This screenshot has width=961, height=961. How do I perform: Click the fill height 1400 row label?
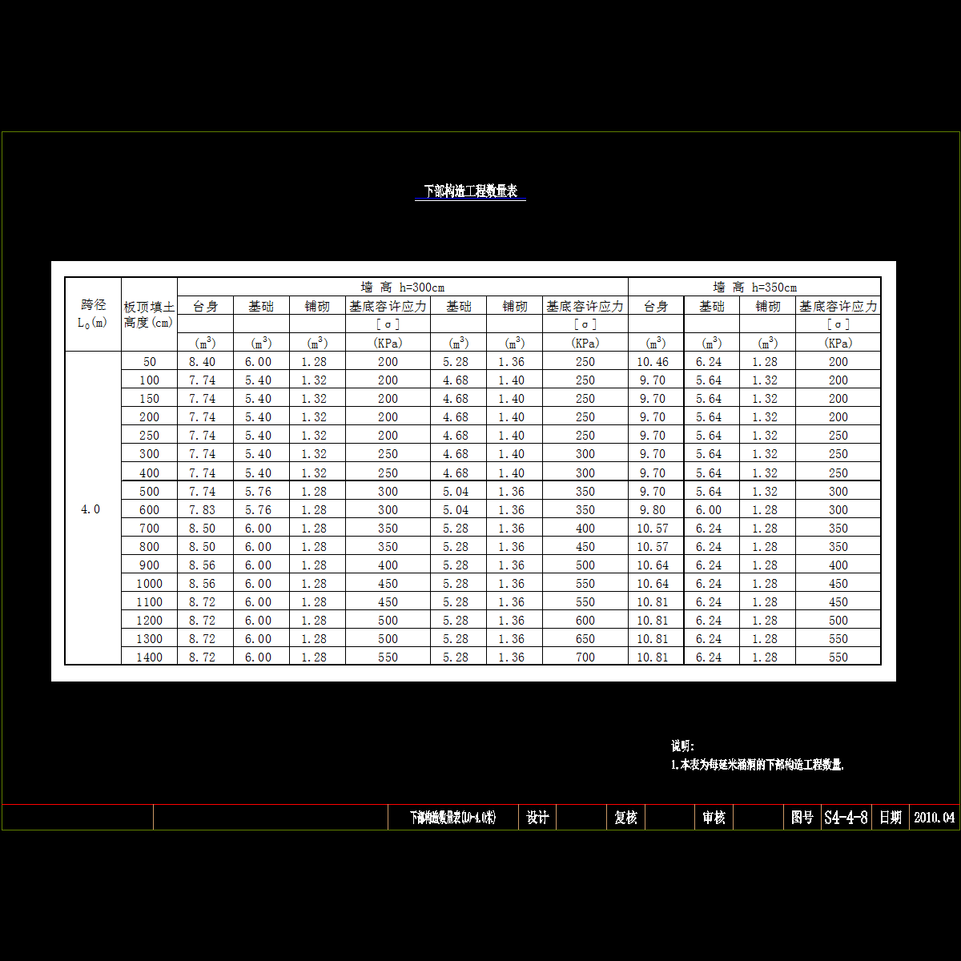coord(149,657)
